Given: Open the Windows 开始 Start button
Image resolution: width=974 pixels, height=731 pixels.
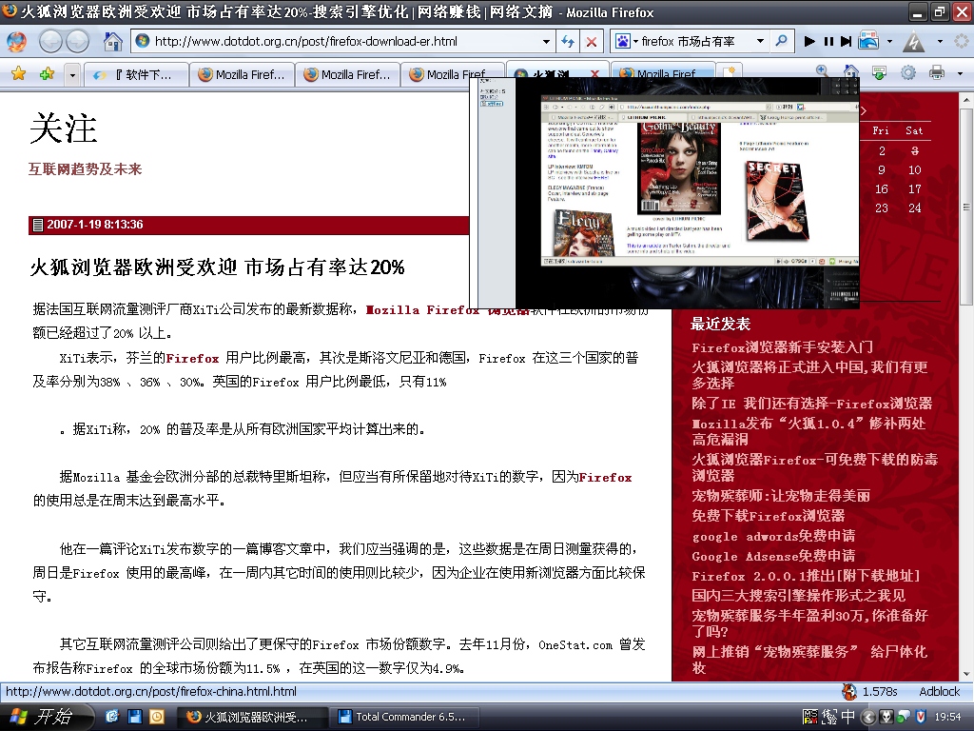Looking at the screenshot, I should [x=45, y=717].
